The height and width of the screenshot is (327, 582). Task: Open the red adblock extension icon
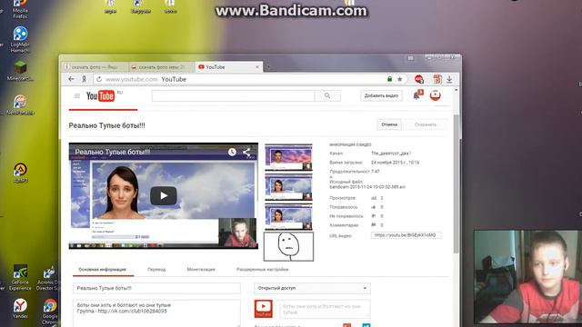(x=418, y=79)
